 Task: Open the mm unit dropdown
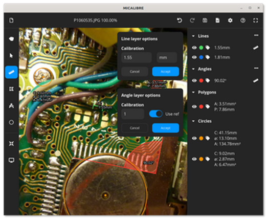167,58
